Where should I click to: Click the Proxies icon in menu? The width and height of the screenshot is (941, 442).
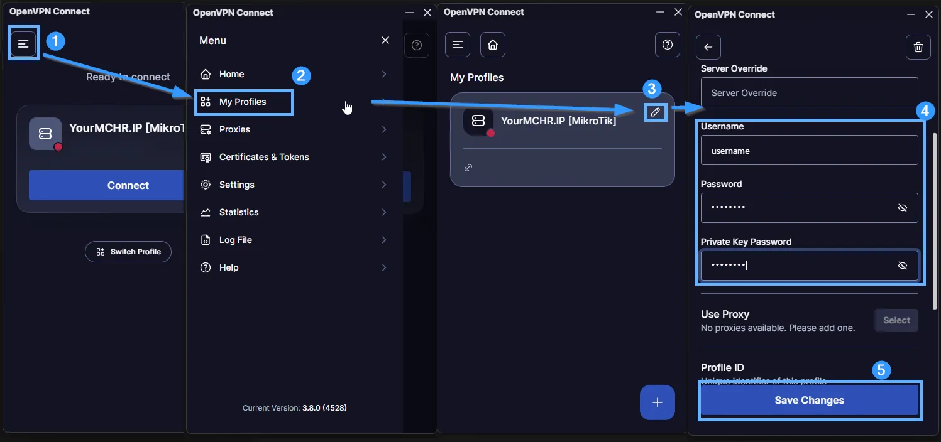(206, 129)
